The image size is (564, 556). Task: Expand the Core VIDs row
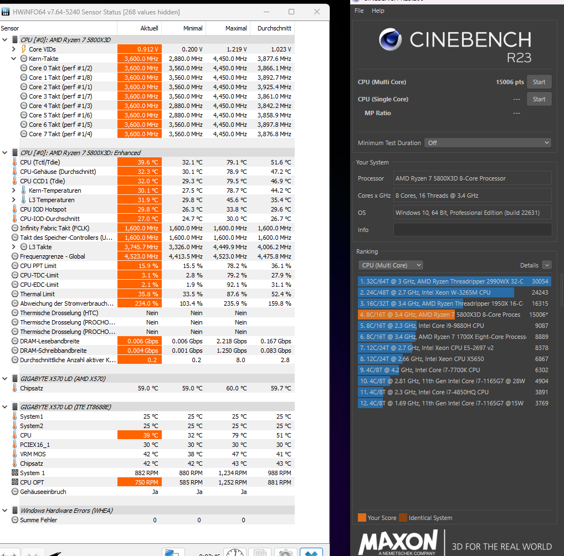[14, 49]
